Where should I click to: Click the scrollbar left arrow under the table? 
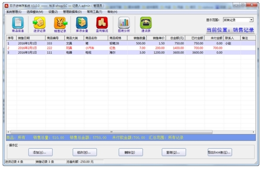coord(8,132)
